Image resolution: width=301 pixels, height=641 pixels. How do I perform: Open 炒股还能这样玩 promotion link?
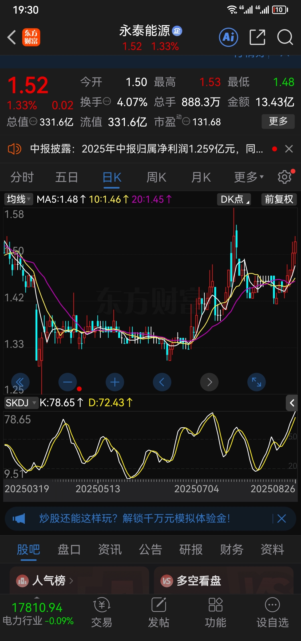pos(135,518)
